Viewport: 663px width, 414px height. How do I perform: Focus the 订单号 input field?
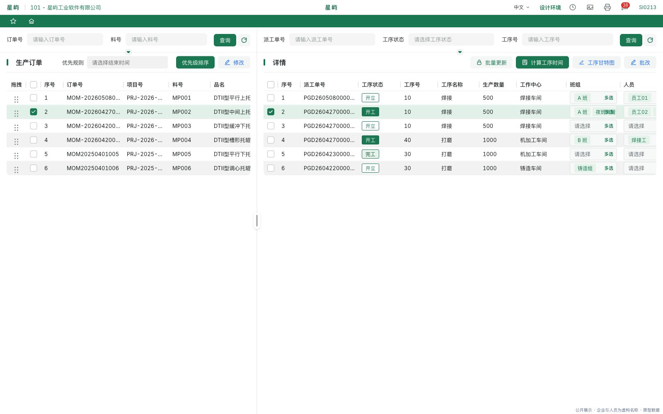[x=65, y=39]
